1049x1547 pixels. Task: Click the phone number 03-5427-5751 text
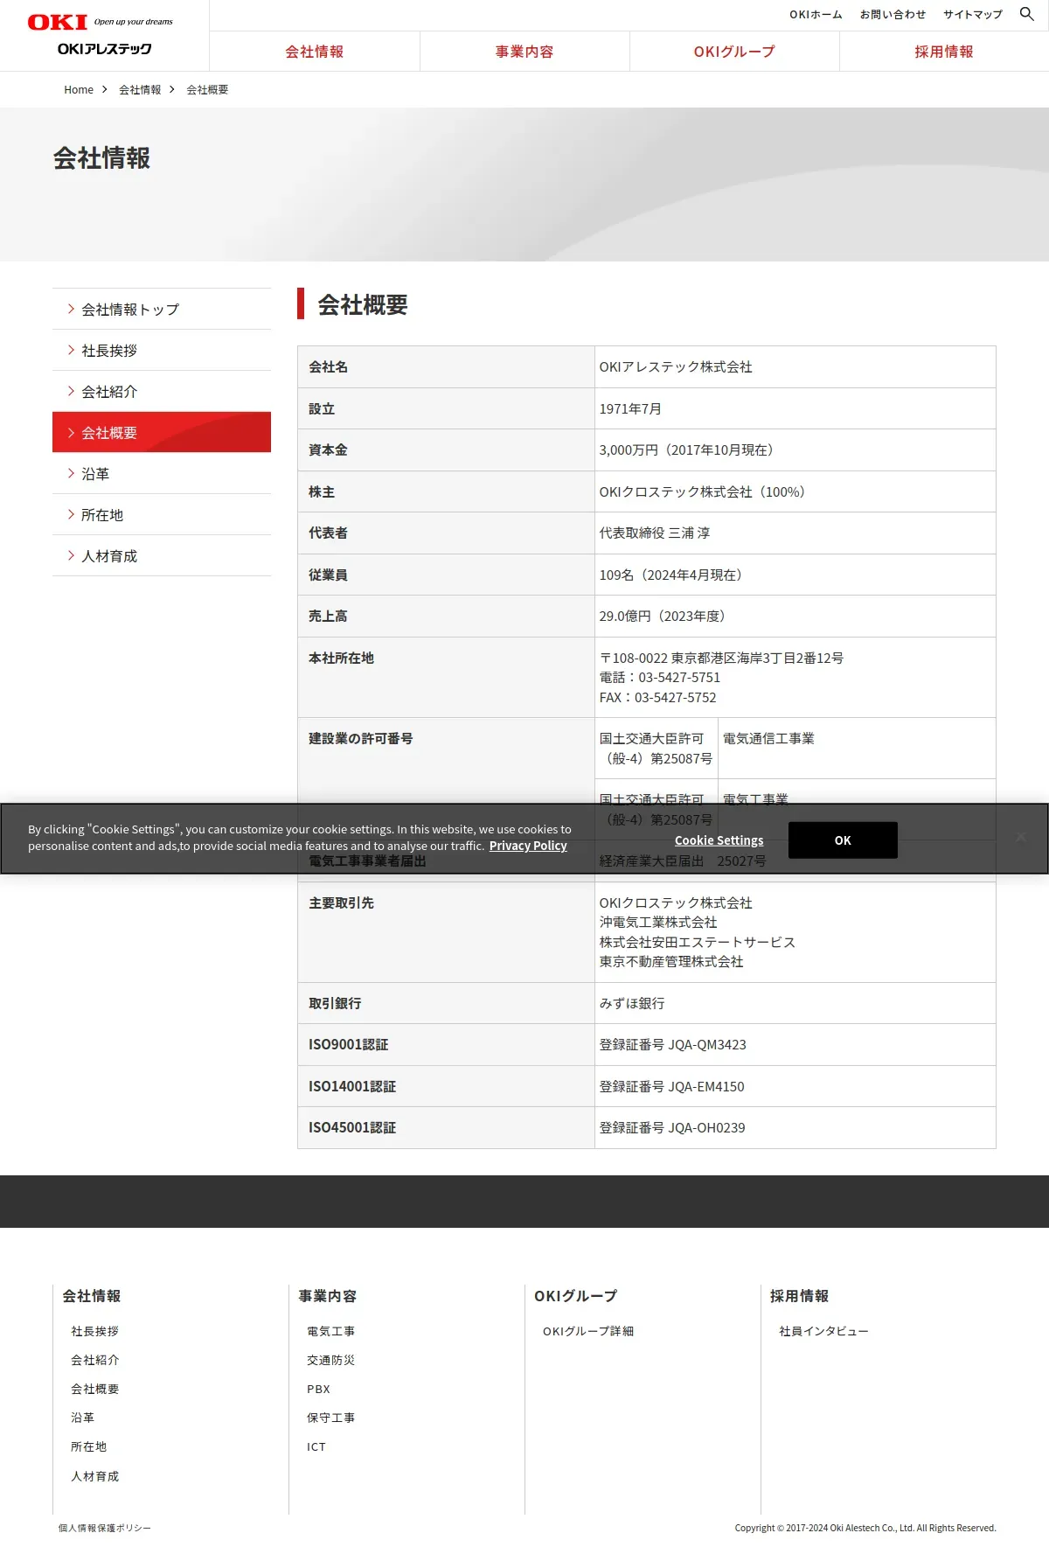tap(679, 678)
